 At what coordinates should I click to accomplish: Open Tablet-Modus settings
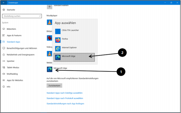point(13,67)
